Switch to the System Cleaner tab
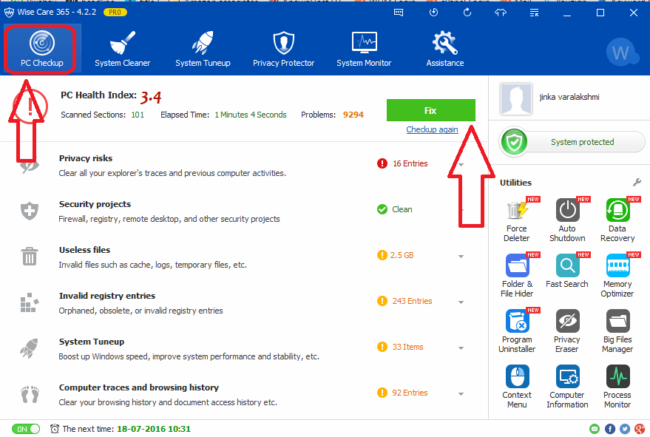The width and height of the screenshot is (650, 437). [122, 49]
